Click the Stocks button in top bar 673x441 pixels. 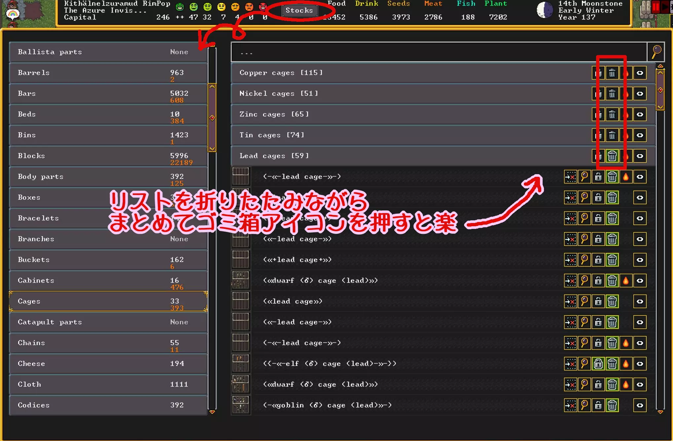tap(299, 10)
